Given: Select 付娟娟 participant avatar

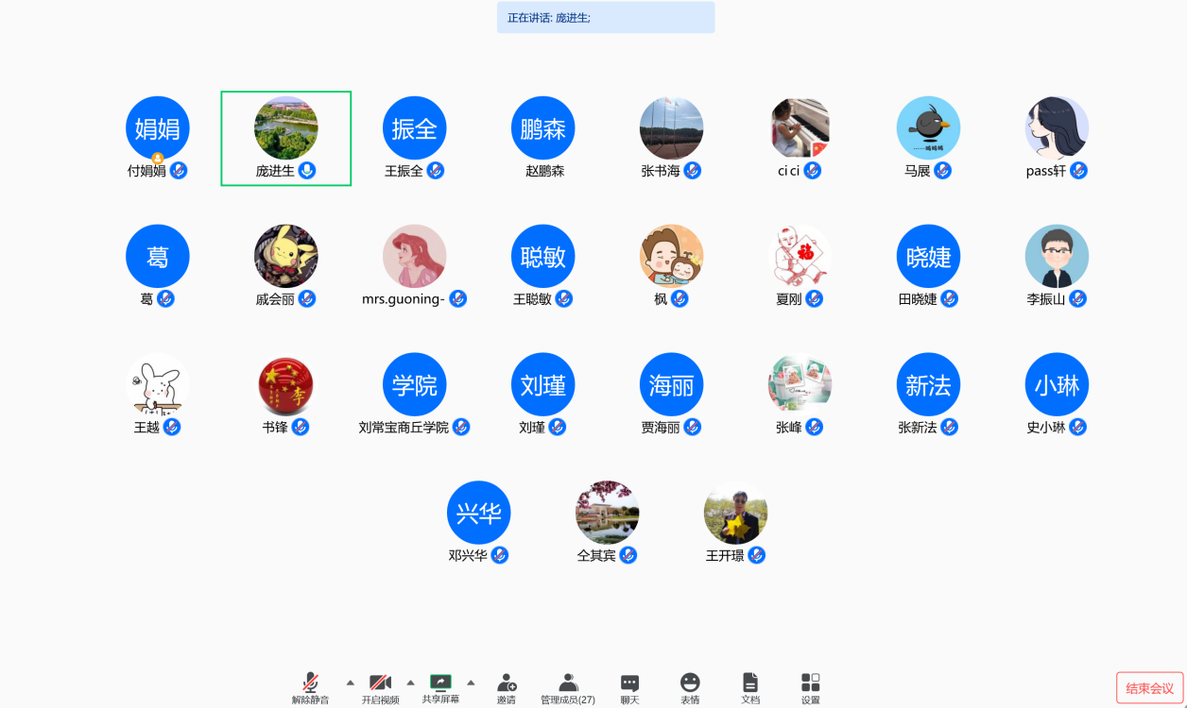Looking at the screenshot, I should (158, 128).
